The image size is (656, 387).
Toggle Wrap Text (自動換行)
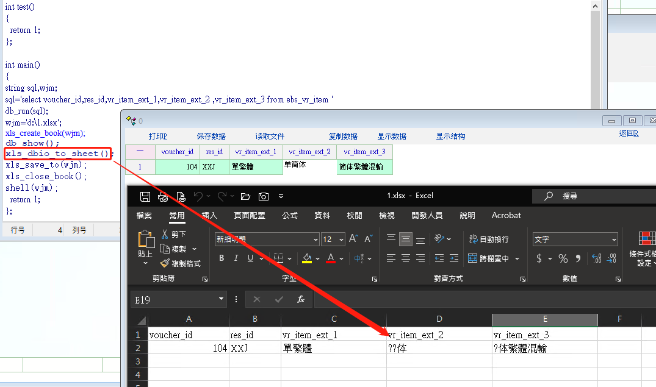point(489,239)
